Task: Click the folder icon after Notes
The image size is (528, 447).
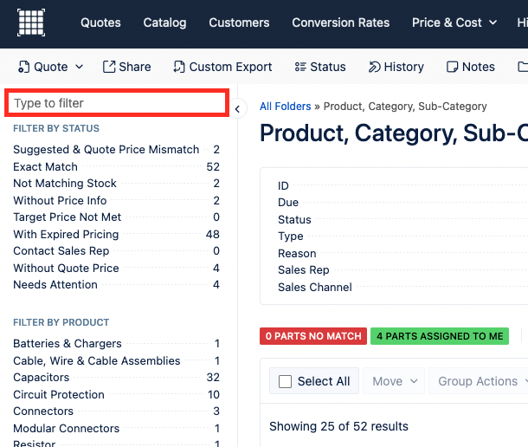Action: click(523, 67)
